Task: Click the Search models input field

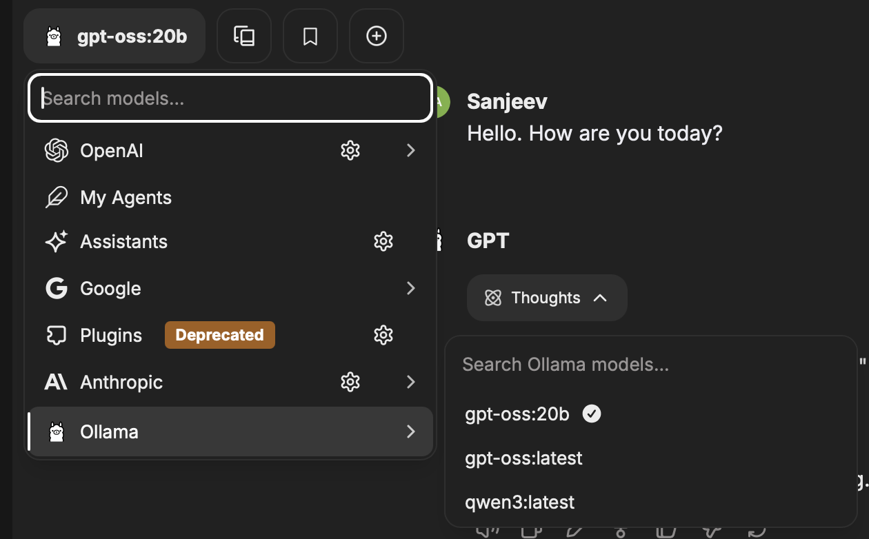Action: (x=230, y=98)
